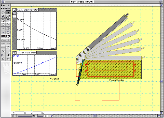This screenshot has height=118, width=164.
Task: Click the Run button
Action: (5, 5)
